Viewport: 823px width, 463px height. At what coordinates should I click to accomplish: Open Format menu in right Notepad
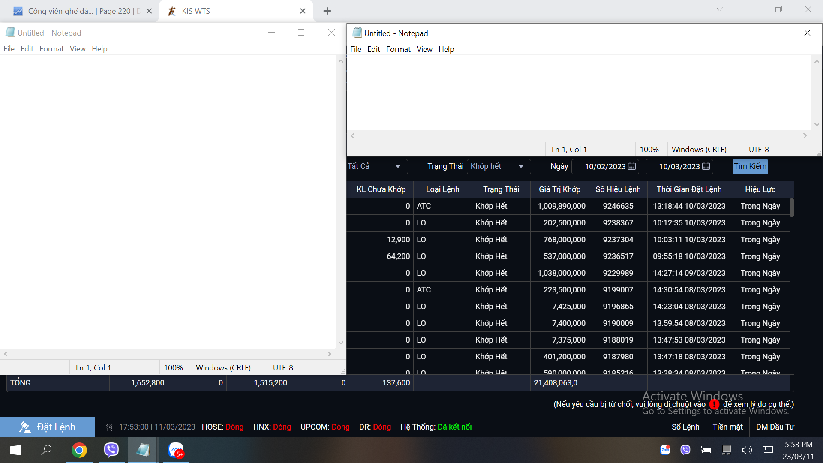click(x=398, y=49)
